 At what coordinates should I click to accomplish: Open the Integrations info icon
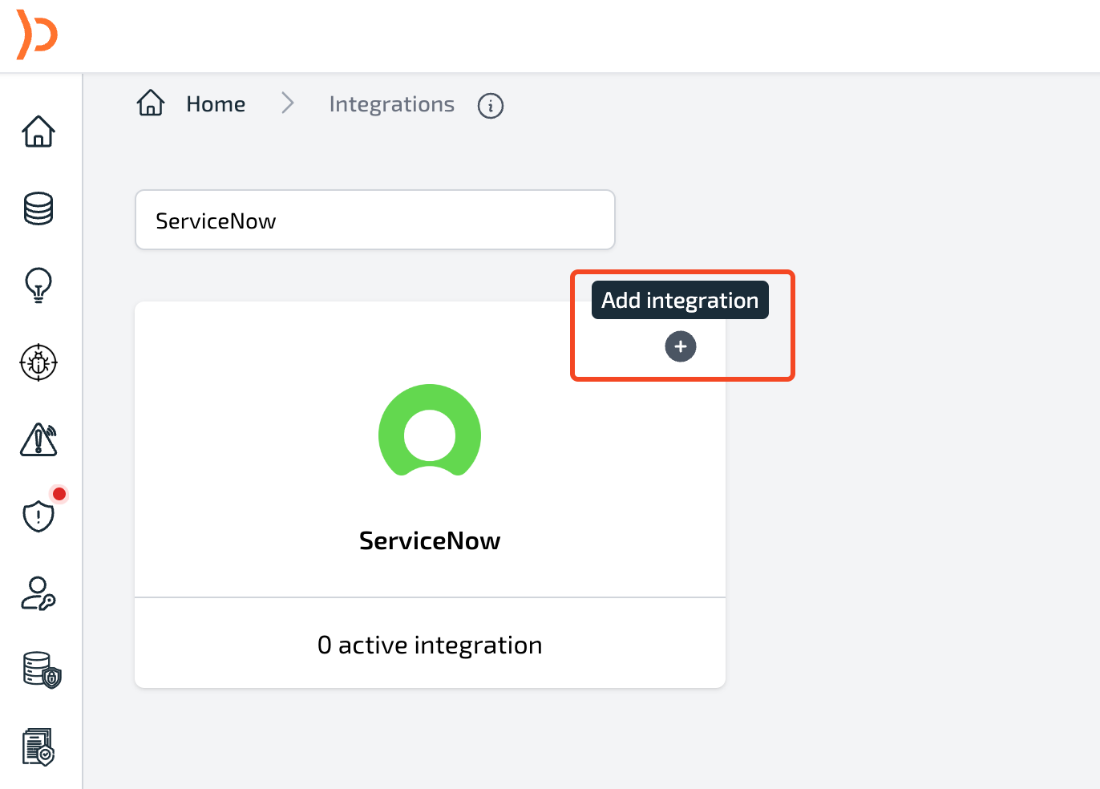pos(491,106)
